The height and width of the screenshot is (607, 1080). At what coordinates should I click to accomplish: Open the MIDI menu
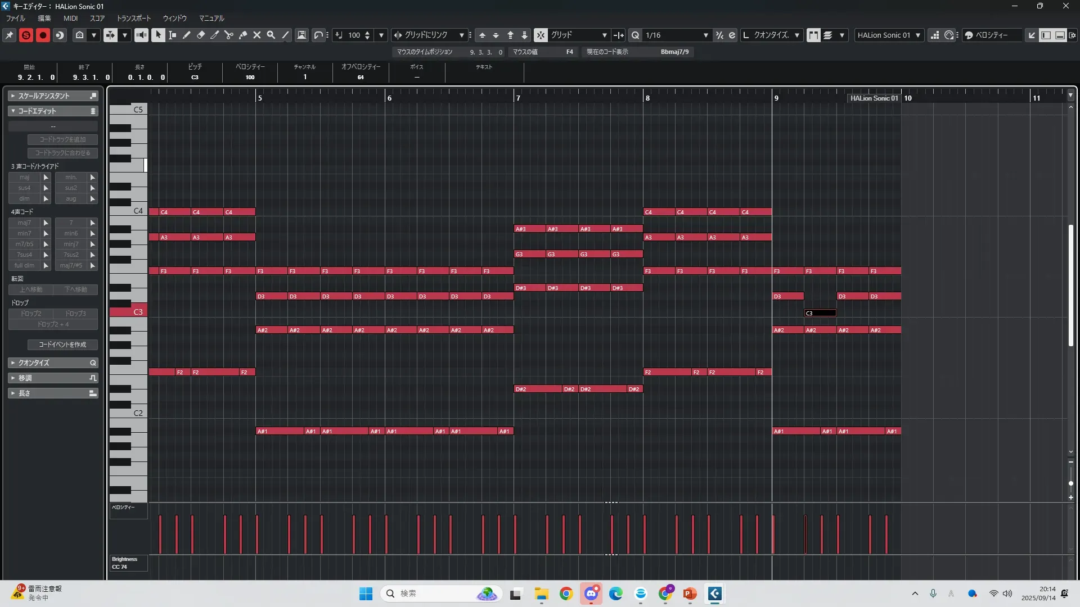pyautogui.click(x=70, y=18)
